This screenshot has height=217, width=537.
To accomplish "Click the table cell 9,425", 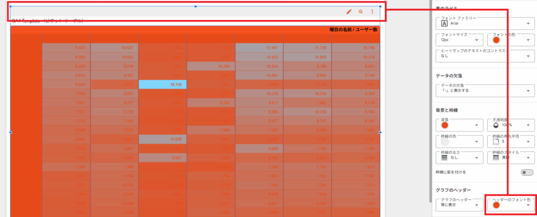I will pyautogui.click(x=67, y=48).
